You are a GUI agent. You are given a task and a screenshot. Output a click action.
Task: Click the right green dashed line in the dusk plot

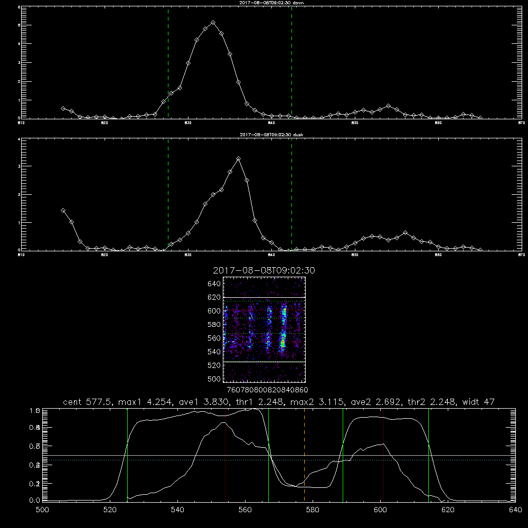[x=291, y=195]
